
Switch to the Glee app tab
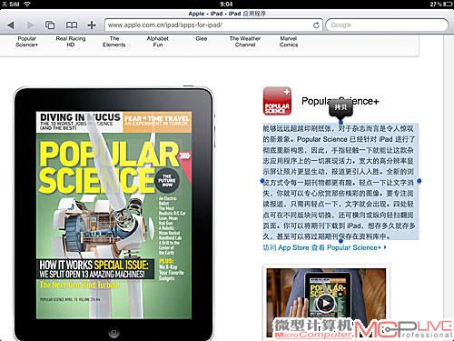coord(202,38)
